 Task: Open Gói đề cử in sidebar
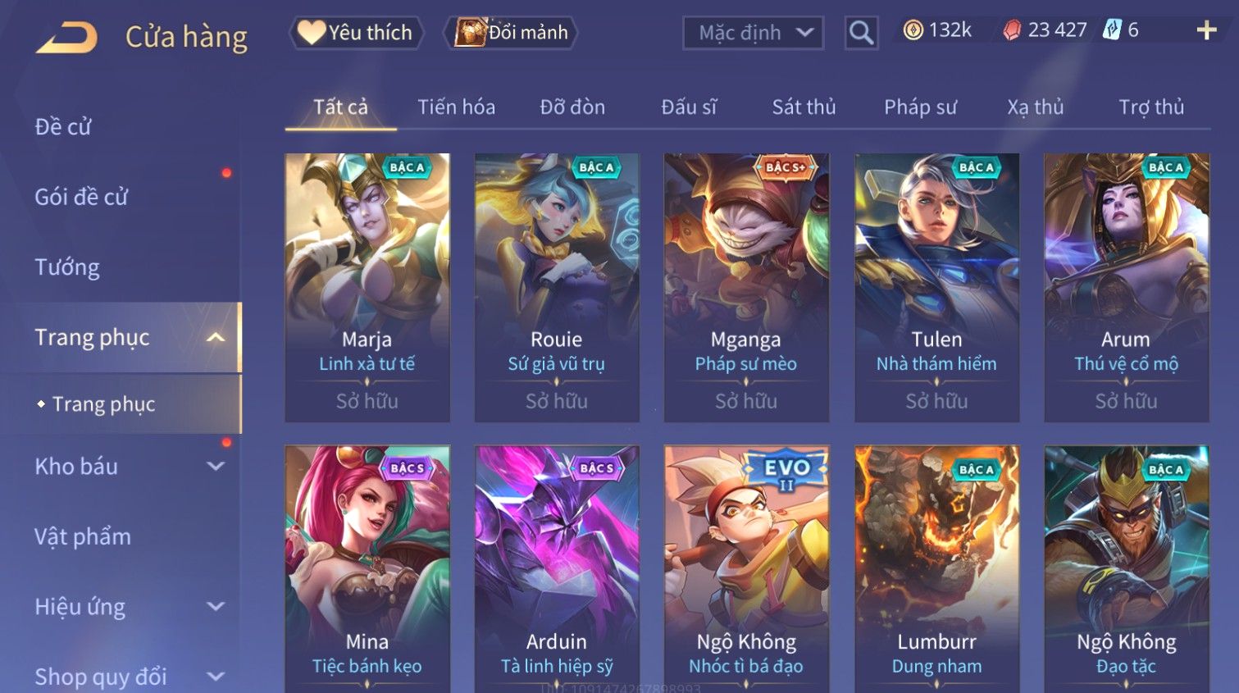[x=81, y=197]
